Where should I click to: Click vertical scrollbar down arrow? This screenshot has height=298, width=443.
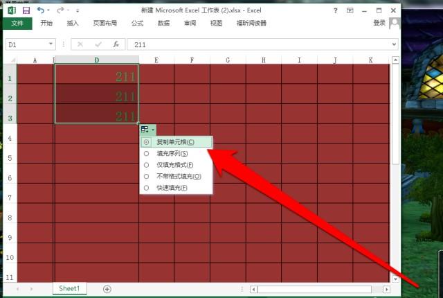(x=395, y=279)
